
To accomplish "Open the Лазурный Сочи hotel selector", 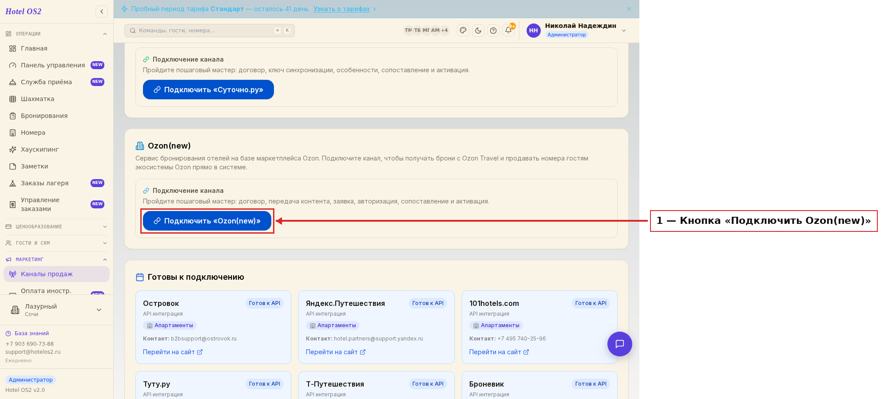I will tap(56, 310).
